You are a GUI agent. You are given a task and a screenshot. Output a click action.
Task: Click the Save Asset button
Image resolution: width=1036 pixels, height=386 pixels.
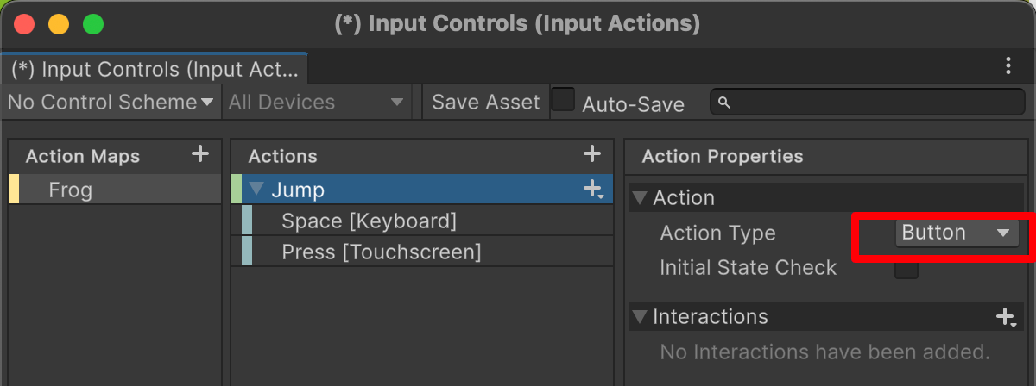point(485,103)
